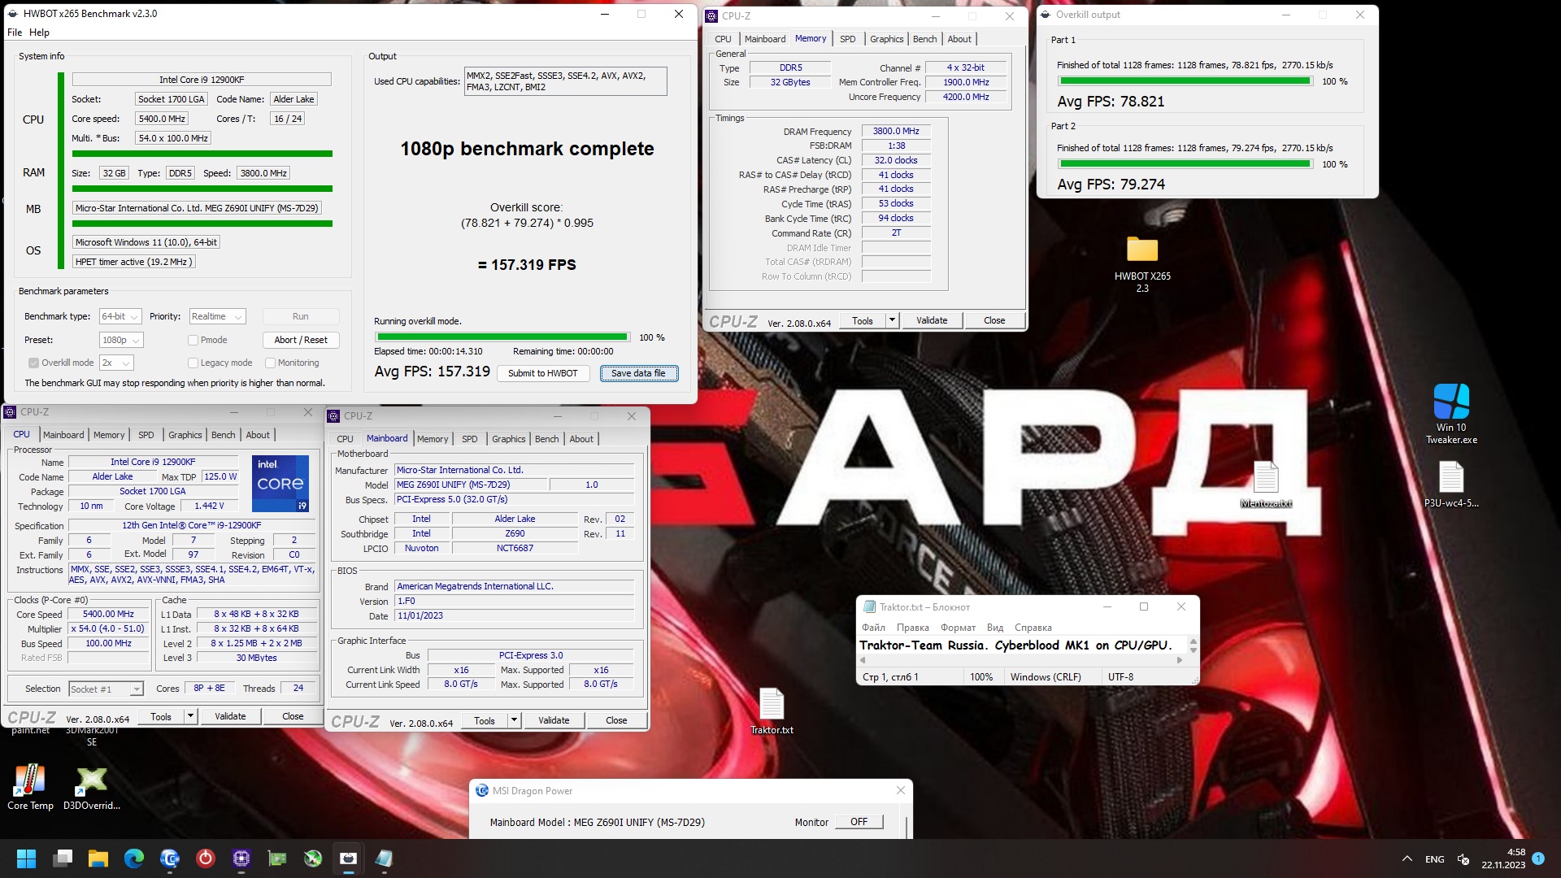Switch to Bench tab in CPU-Z Mainboard window
1561x878 pixels.
[x=547, y=439]
